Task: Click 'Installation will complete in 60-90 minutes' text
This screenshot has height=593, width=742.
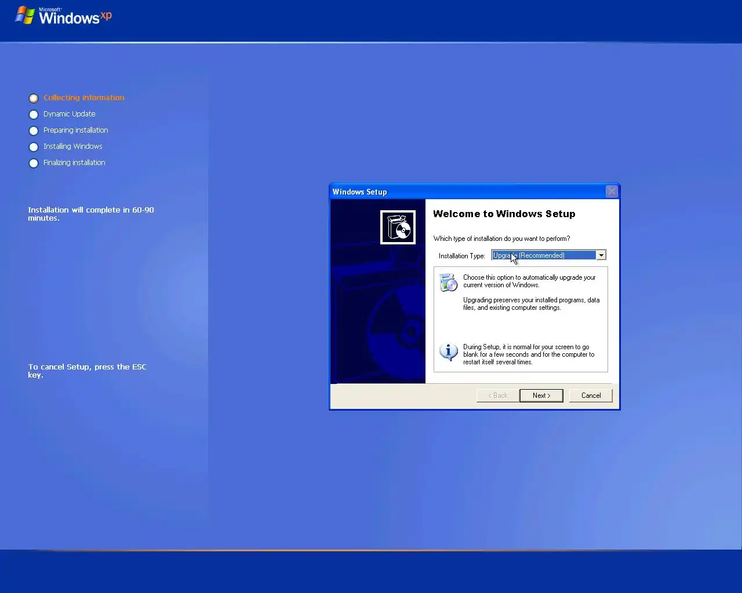Action: point(91,214)
